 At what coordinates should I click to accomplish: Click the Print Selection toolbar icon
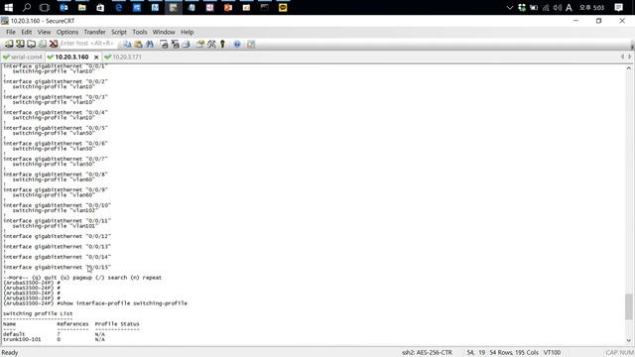175,44
